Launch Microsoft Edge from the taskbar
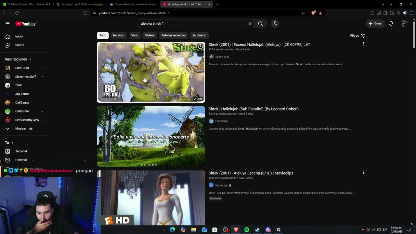The height and width of the screenshot is (234, 416). click(x=172, y=230)
